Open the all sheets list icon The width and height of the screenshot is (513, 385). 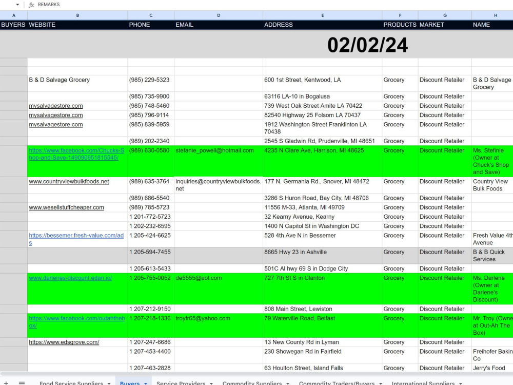coord(22,383)
